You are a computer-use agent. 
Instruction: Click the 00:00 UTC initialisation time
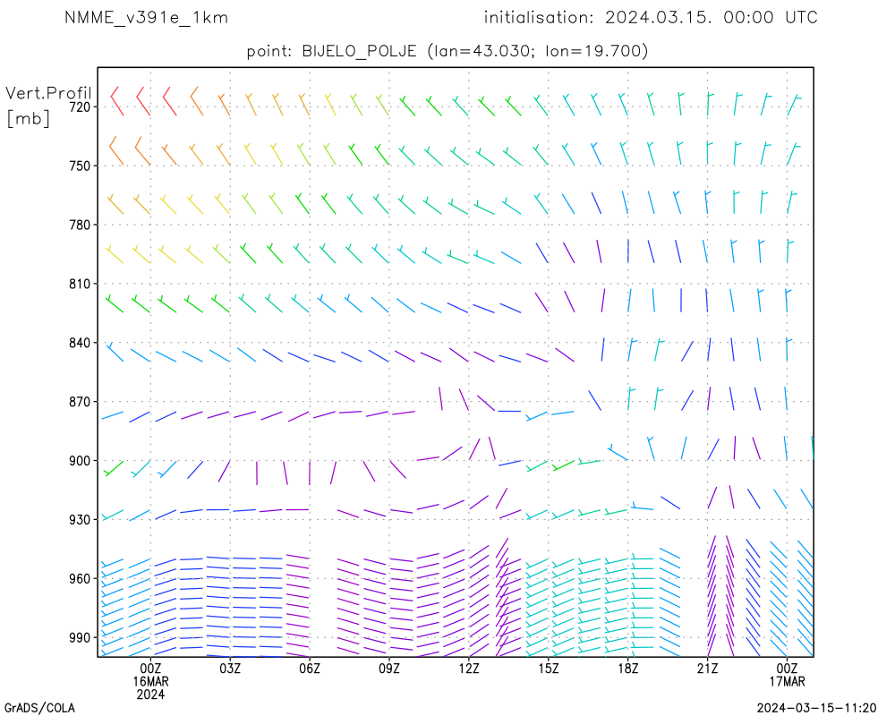point(771,18)
